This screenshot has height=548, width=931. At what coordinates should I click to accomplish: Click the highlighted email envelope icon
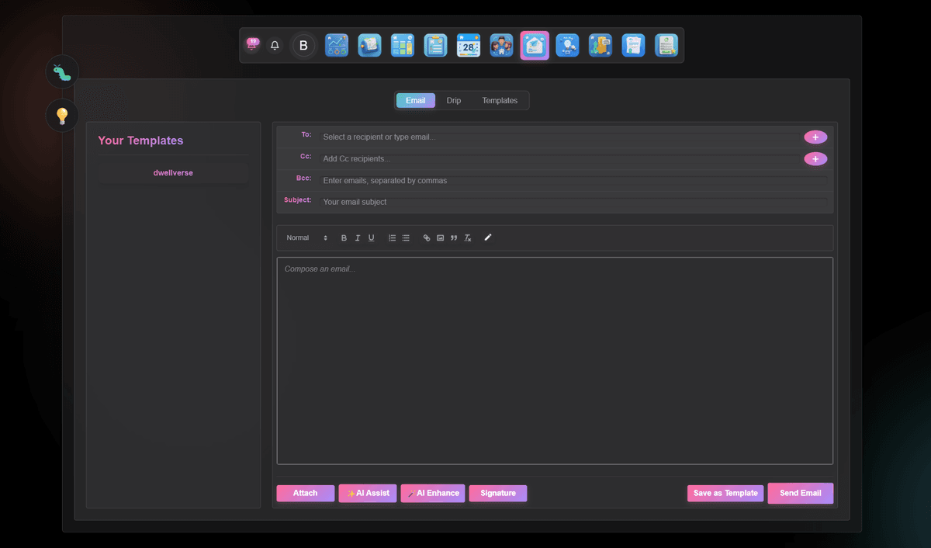535,45
